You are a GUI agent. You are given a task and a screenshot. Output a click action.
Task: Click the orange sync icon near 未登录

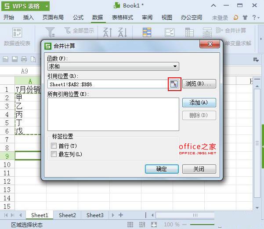(x=236, y=17)
